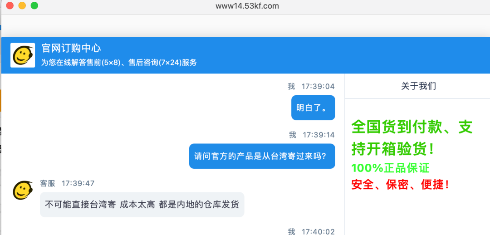
Task: Click the smiley headset logo in blue header
Action: [x=23, y=55]
